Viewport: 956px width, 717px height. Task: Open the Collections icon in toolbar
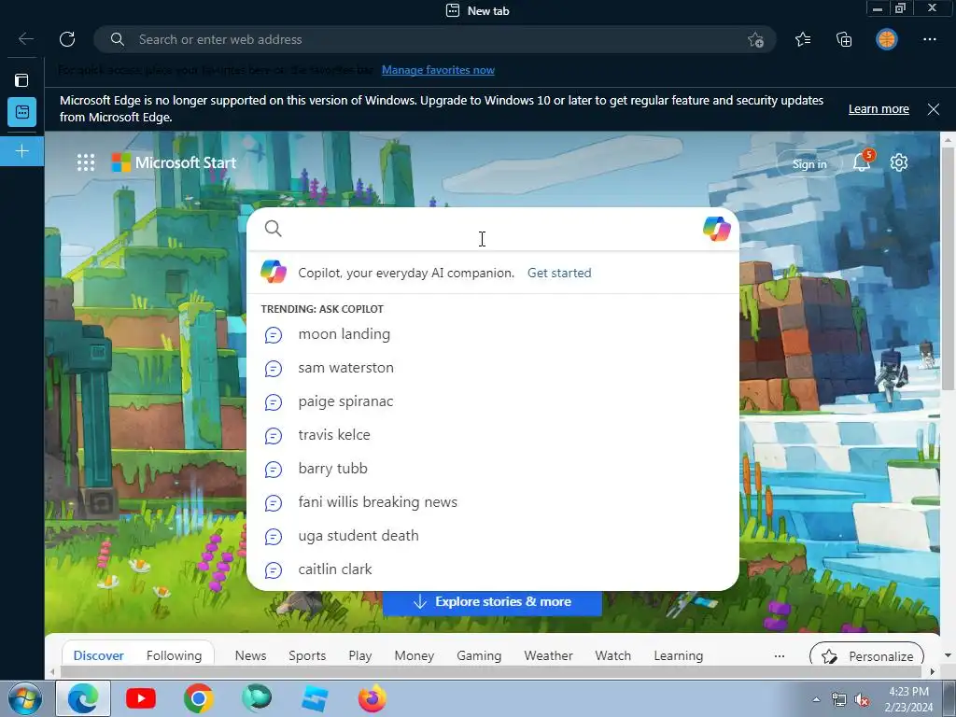coord(844,39)
